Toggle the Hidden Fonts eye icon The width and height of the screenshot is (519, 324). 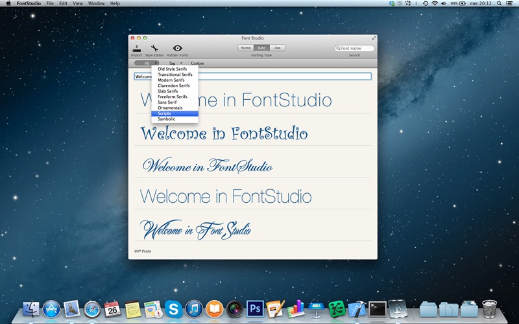click(177, 48)
